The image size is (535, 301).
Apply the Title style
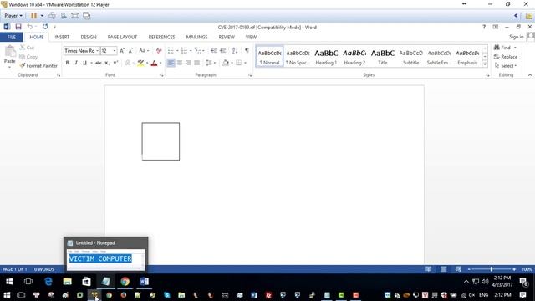click(383, 57)
